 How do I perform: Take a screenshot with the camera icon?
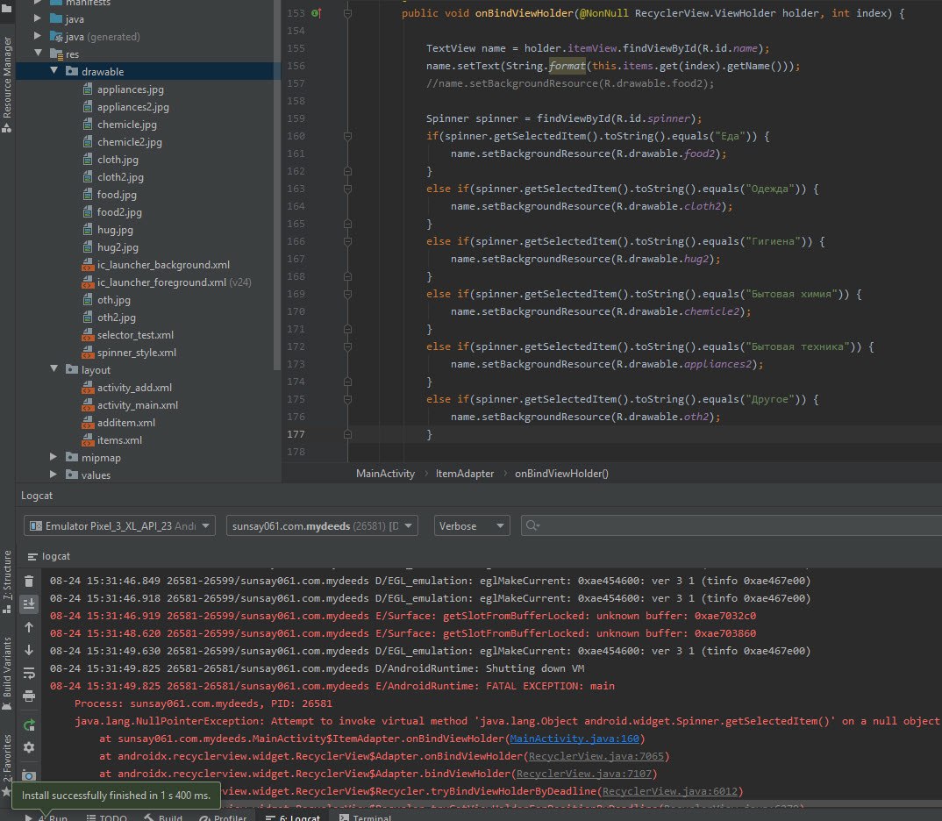click(x=29, y=775)
